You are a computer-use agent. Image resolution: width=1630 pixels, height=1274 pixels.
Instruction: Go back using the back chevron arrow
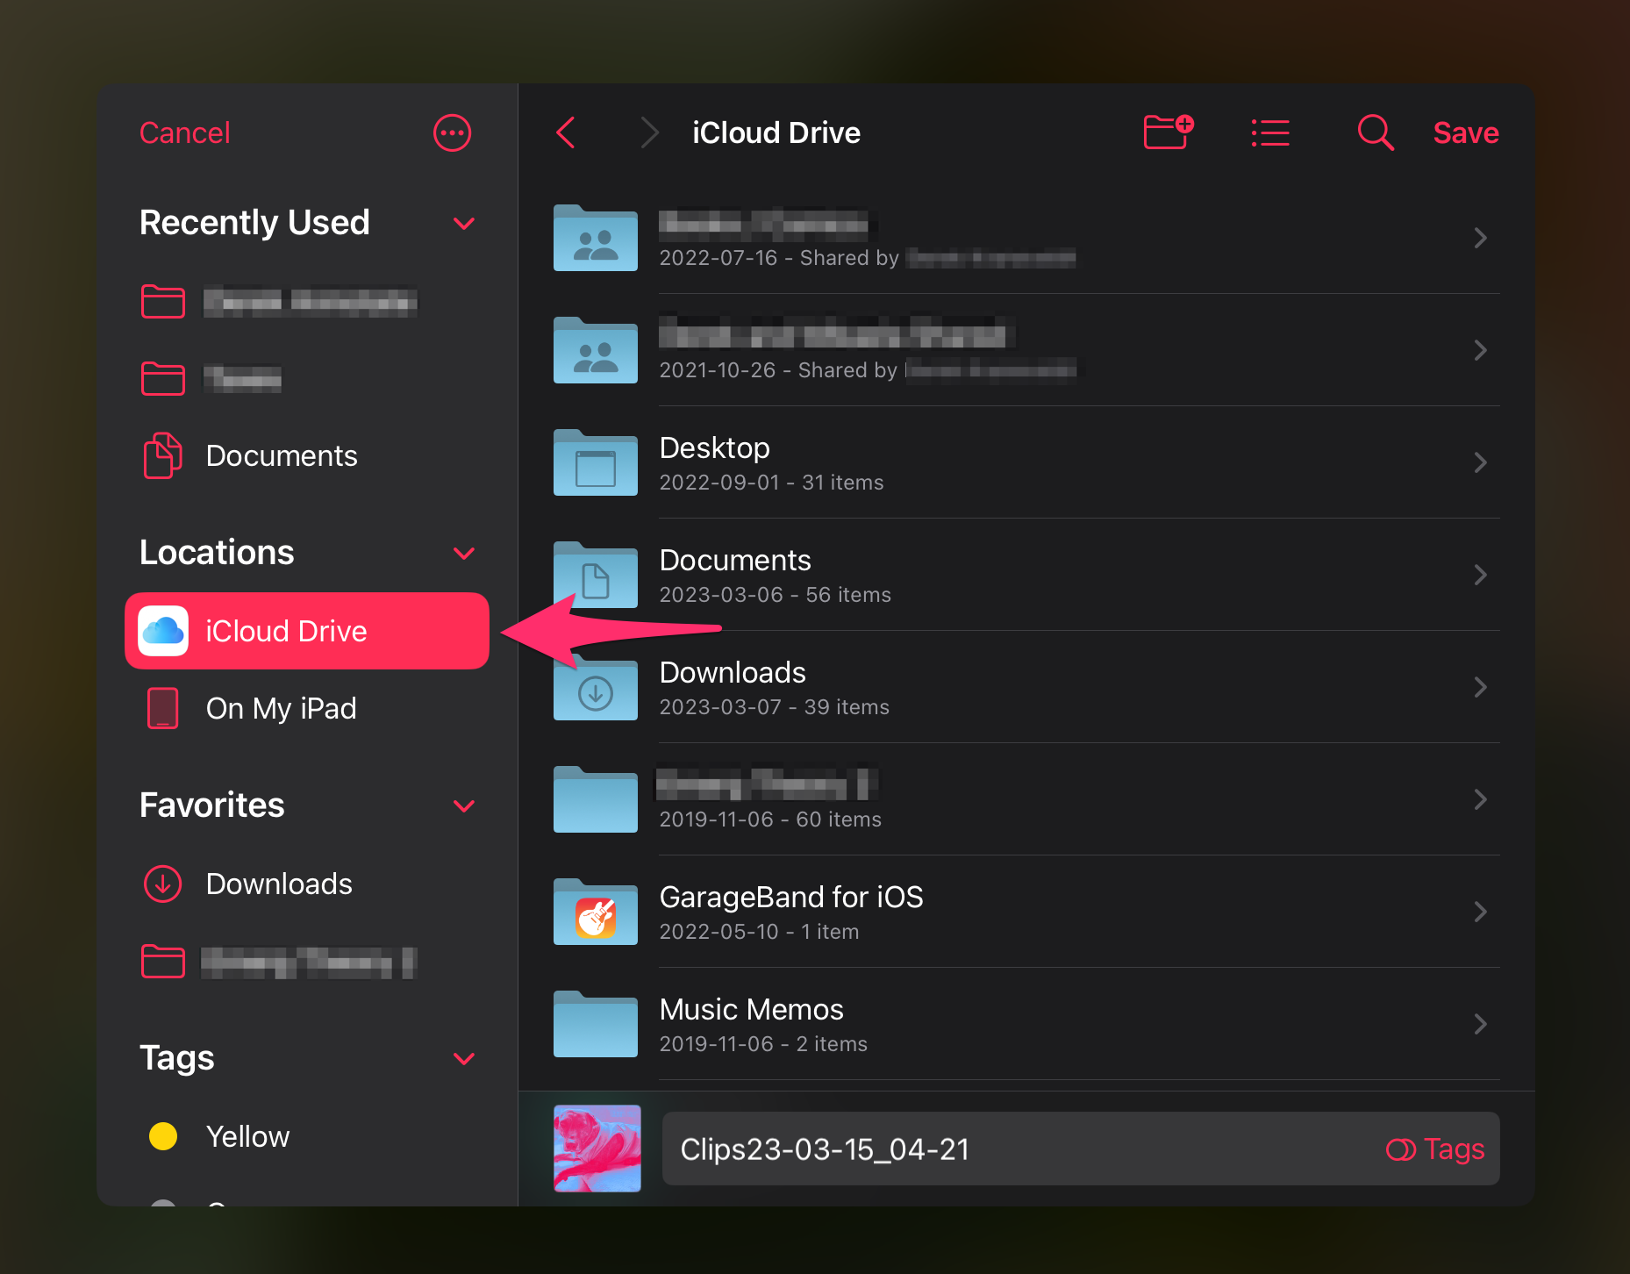tap(566, 132)
